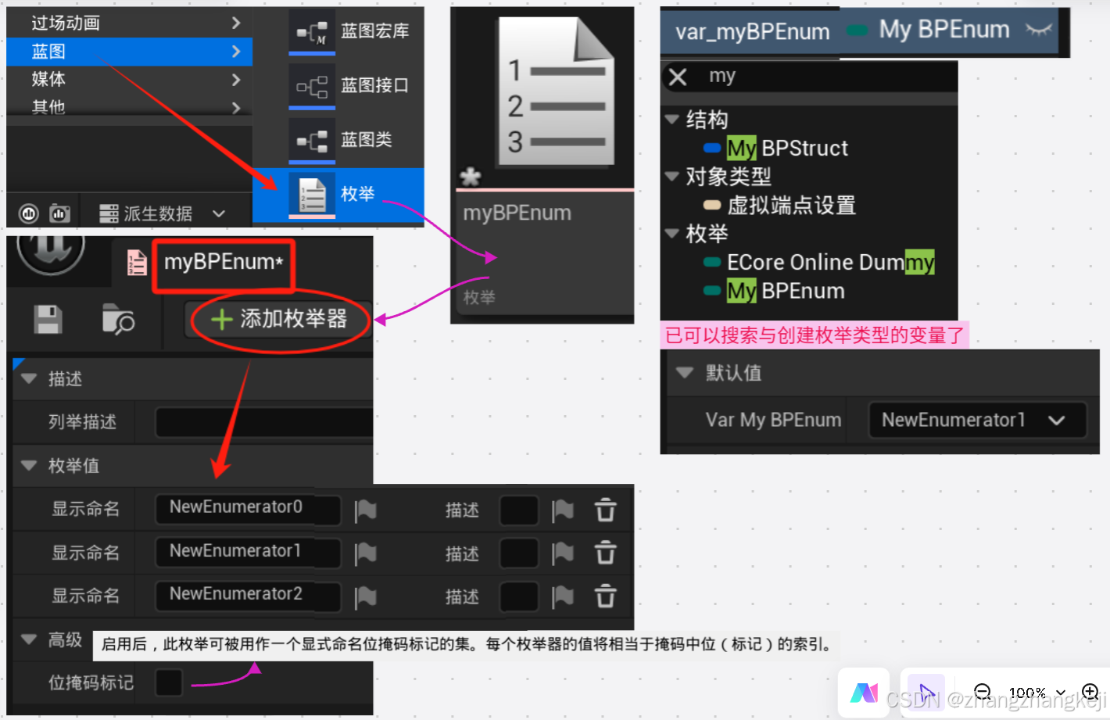
Task: Open the NewEnumerator1 default value dropdown
Action: click(x=976, y=420)
